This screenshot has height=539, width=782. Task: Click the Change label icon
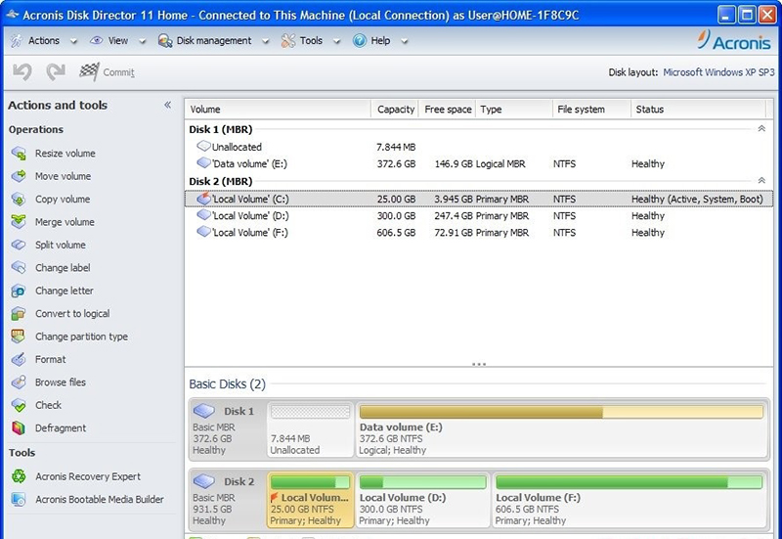click(x=19, y=268)
